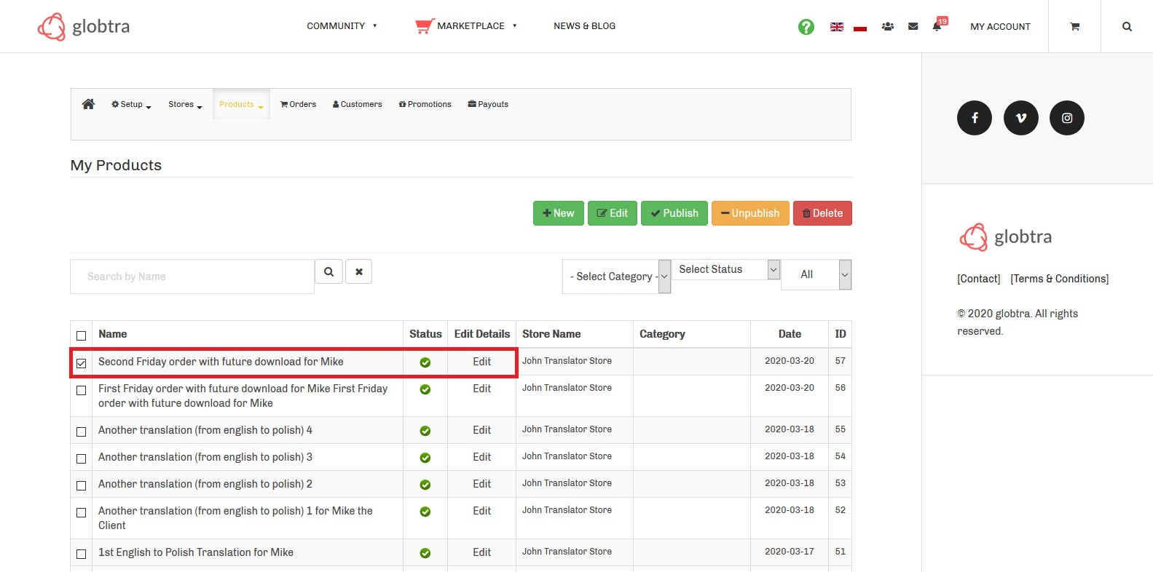Screen dimensions: 1153x572
Task: Open the shopping cart icon
Action: coord(1074,27)
